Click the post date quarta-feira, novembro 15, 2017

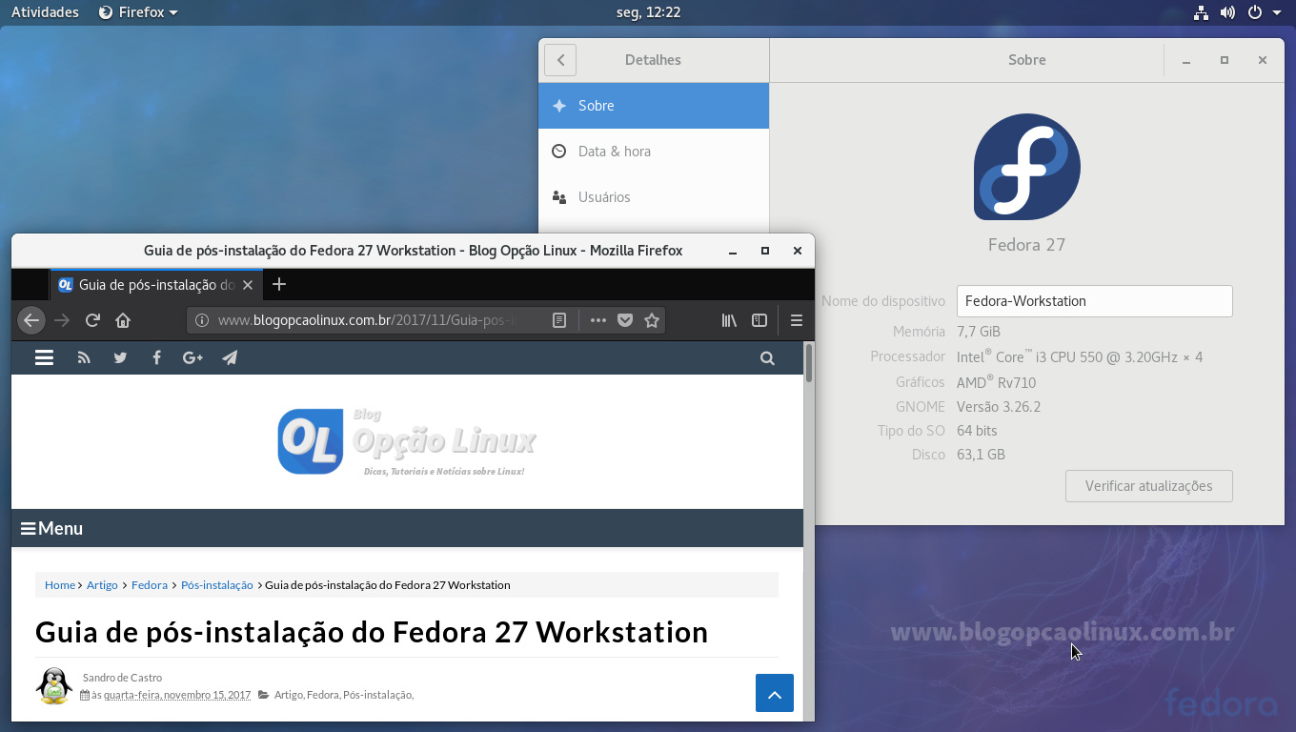pos(177,695)
